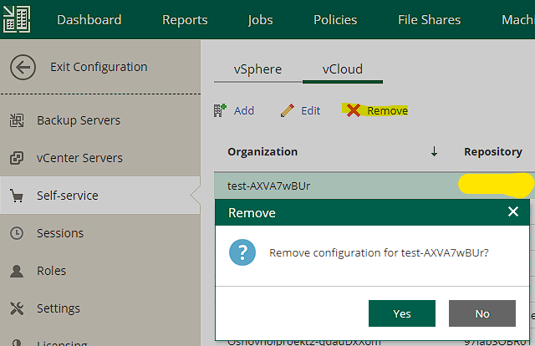This screenshot has width=535, height=346.
Task: Click the Veeam Enterprise Manager logo icon
Action: click(17, 19)
